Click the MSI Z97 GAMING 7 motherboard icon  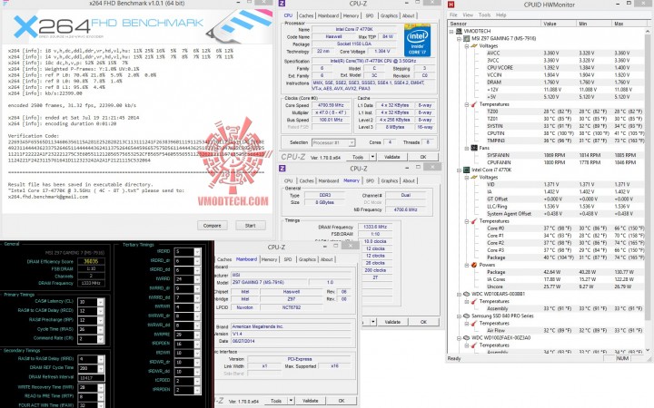pyautogui.click(x=467, y=38)
